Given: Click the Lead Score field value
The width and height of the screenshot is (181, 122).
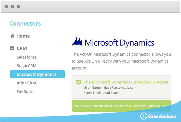Looking at the screenshot, I should tap(111, 93).
